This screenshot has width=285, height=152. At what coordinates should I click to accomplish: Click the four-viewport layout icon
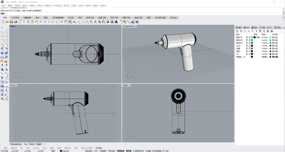coord(70,22)
